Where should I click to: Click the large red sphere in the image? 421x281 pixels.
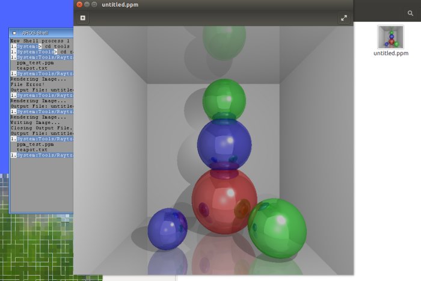coord(223,200)
